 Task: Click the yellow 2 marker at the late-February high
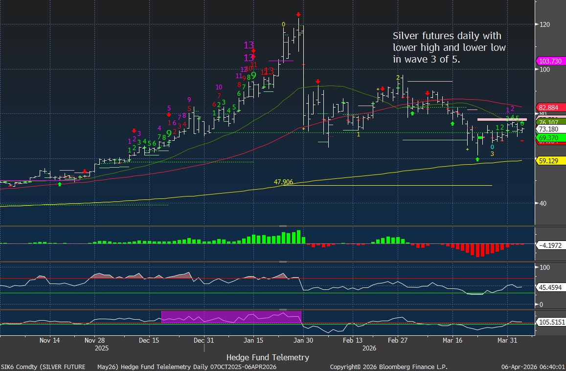coord(398,77)
